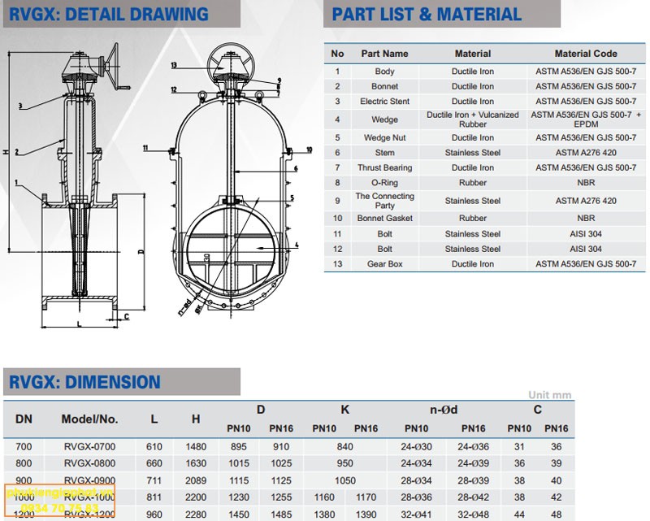Click '1170' K PN16 value cell
Viewport: 650px width, 521px height.
click(366, 497)
